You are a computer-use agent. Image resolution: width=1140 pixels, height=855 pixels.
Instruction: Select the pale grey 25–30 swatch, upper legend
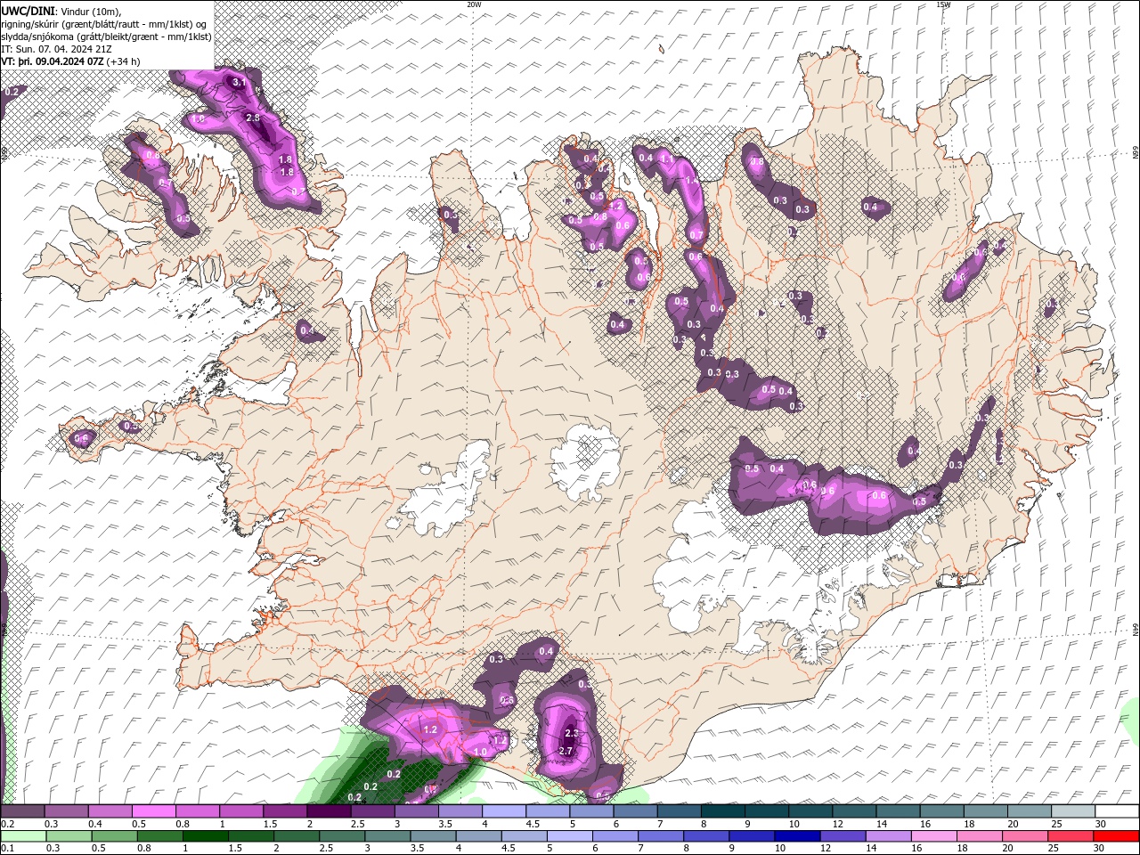tap(1074, 811)
